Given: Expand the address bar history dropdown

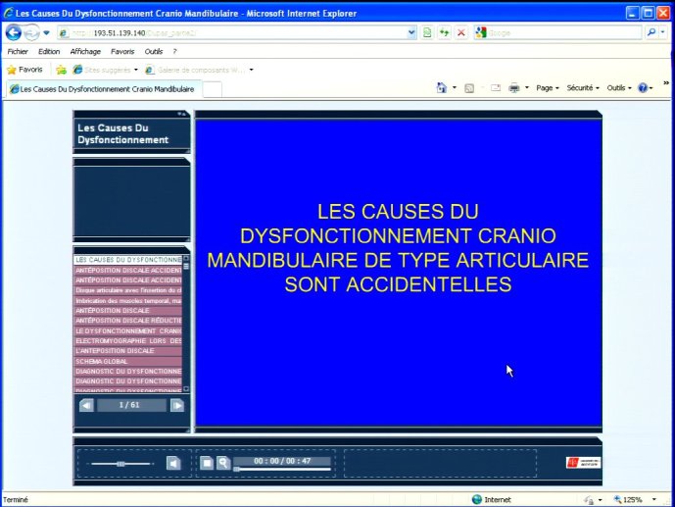Looking at the screenshot, I should (x=411, y=32).
